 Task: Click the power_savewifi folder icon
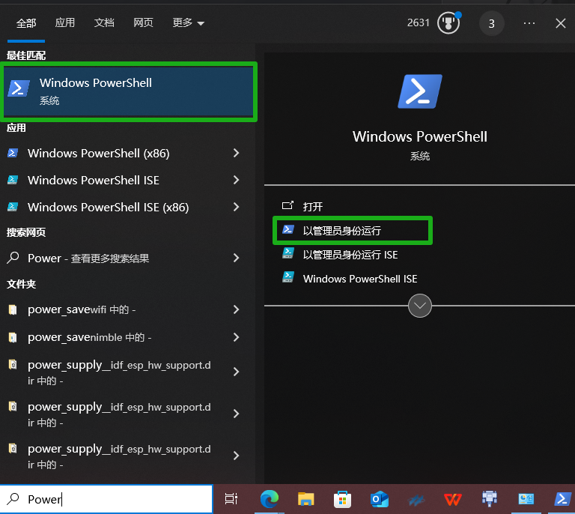click(13, 310)
